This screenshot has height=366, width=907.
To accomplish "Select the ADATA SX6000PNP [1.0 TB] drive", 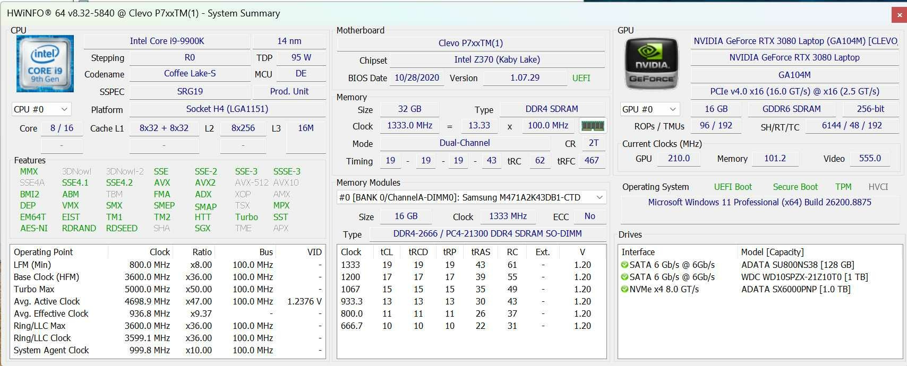I will click(795, 289).
